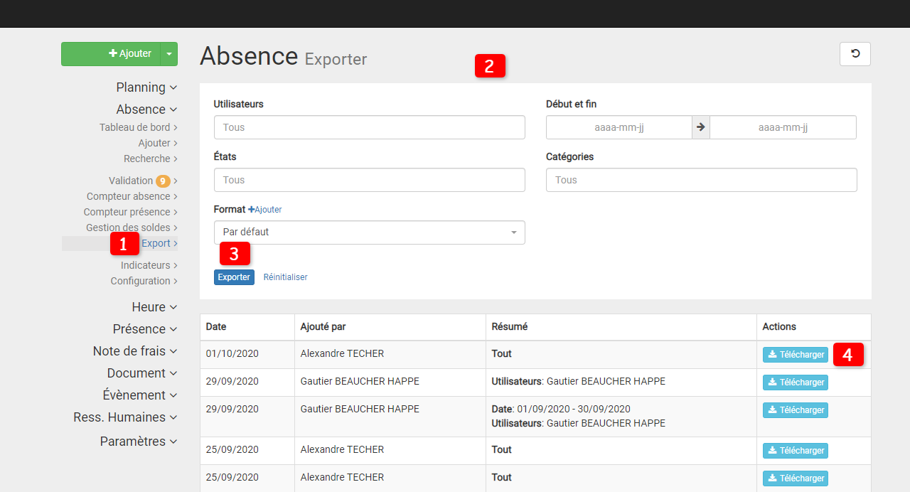Open the Format 'Par défaut' dropdown
Image resolution: width=910 pixels, height=492 pixels.
[x=369, y=232]
